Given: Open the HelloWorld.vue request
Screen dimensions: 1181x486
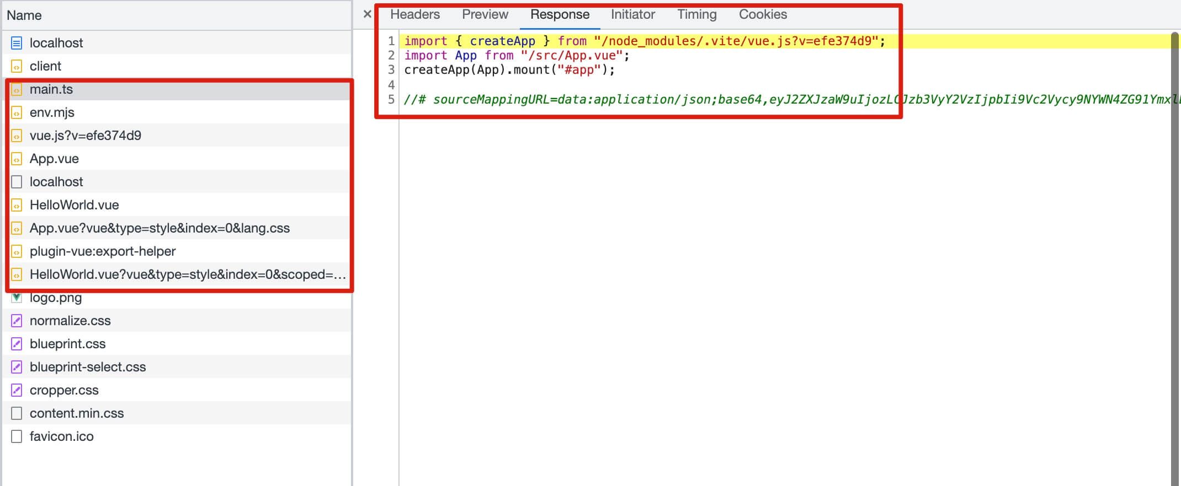Looking at the screenshot, I should click(74, 205).
